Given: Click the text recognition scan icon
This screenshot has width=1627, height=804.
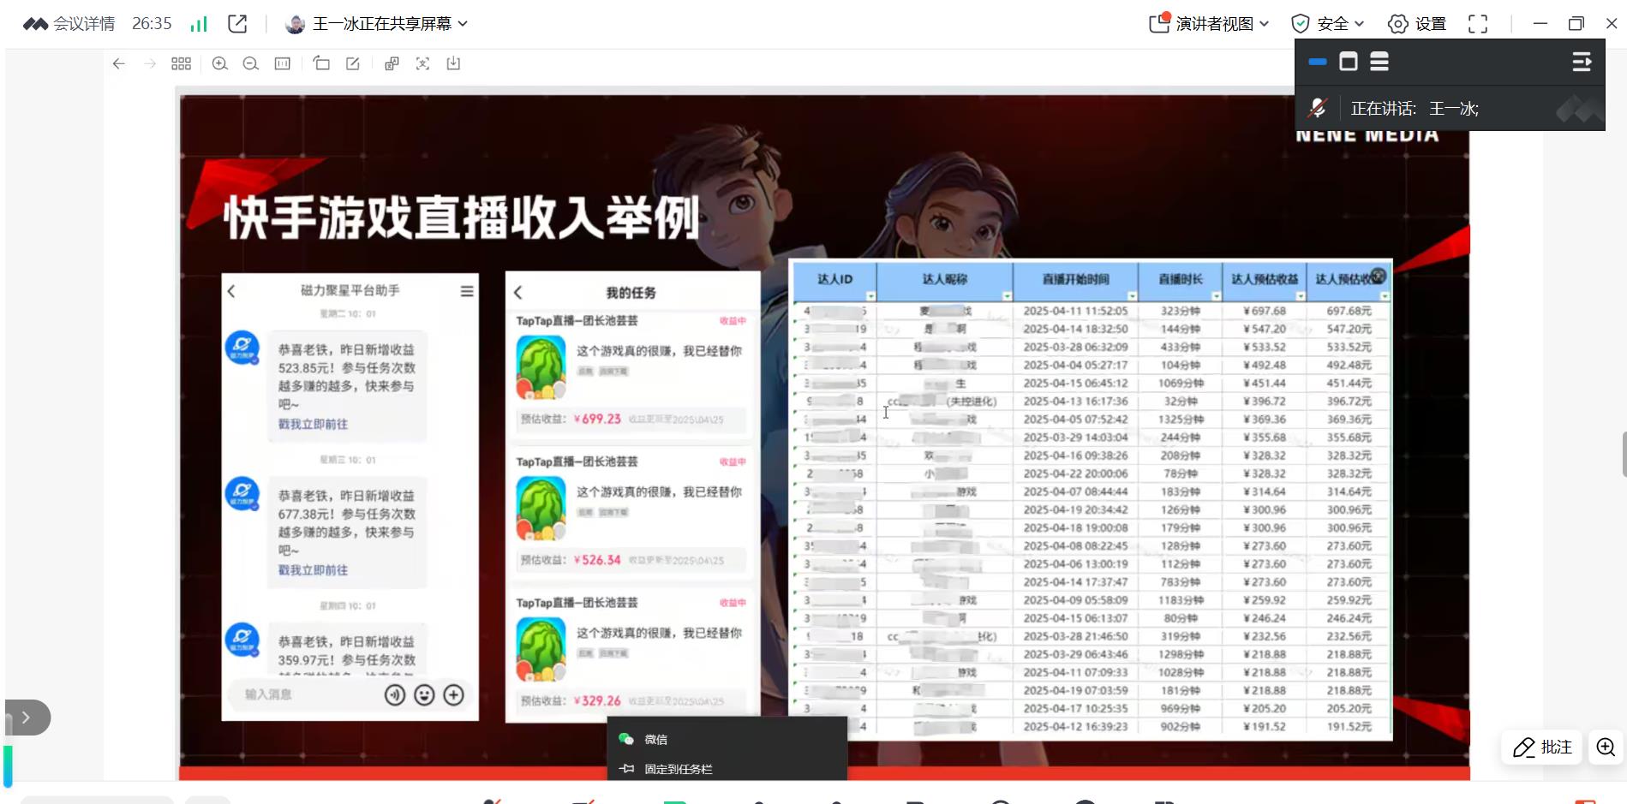Looking at the screenshot, I should [422, 63].
